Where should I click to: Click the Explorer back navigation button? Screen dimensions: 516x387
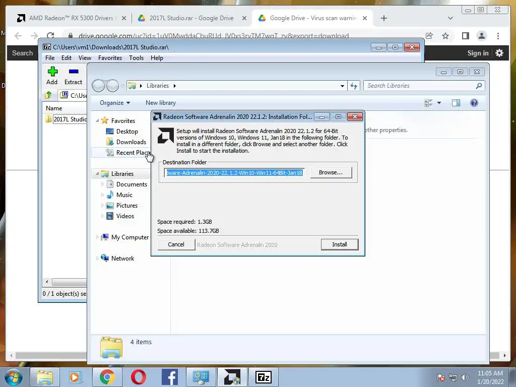point(99,86)
